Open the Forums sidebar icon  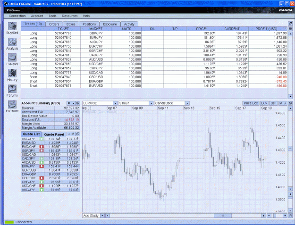pyautogui.click(x=12, y=91)
